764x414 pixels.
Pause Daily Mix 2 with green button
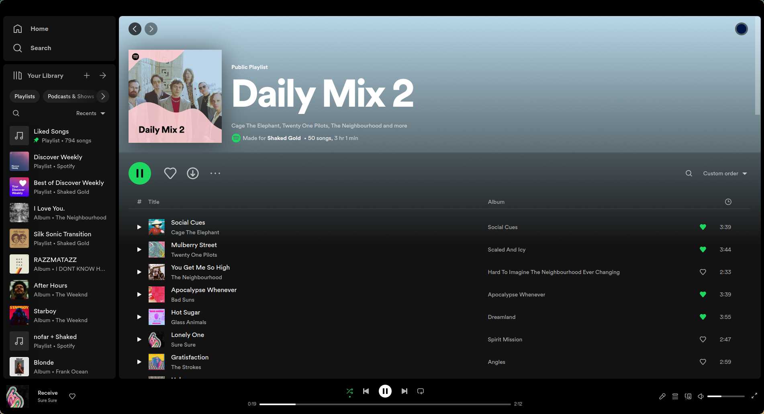[140, 173]
